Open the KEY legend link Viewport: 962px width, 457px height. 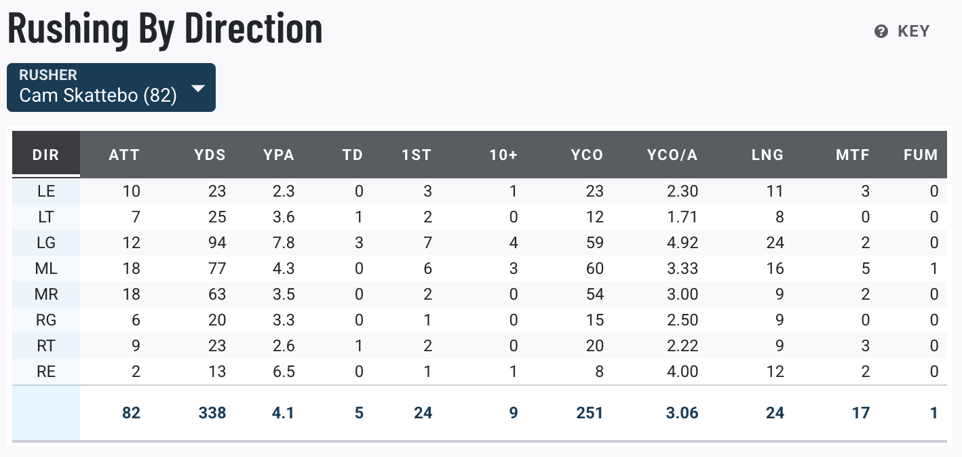[x=913, y=31]
